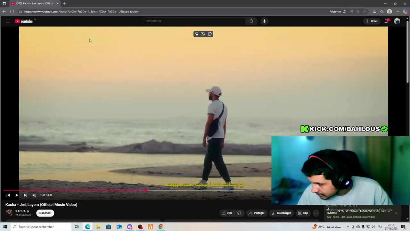Open clock showing 21:17 27/08/2025
This screenshot has width=410, height=231.
[391, 227]
